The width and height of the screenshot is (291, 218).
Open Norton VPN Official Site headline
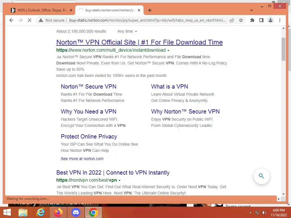(x=139, y=42)
